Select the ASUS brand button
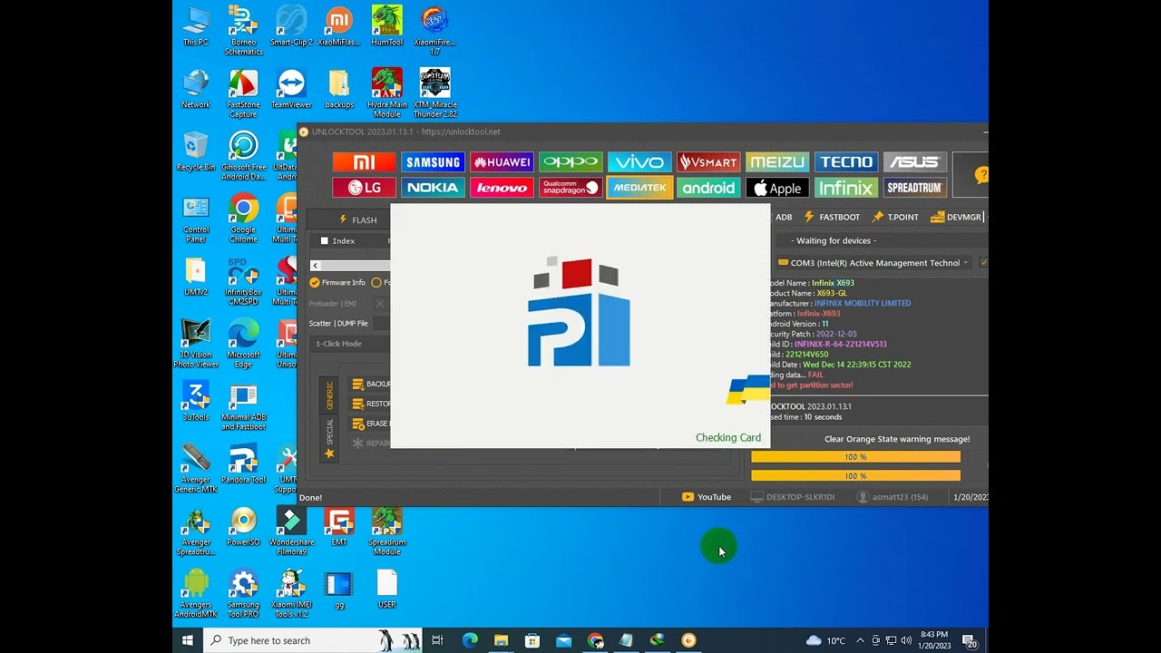 (x=915, y=162)
